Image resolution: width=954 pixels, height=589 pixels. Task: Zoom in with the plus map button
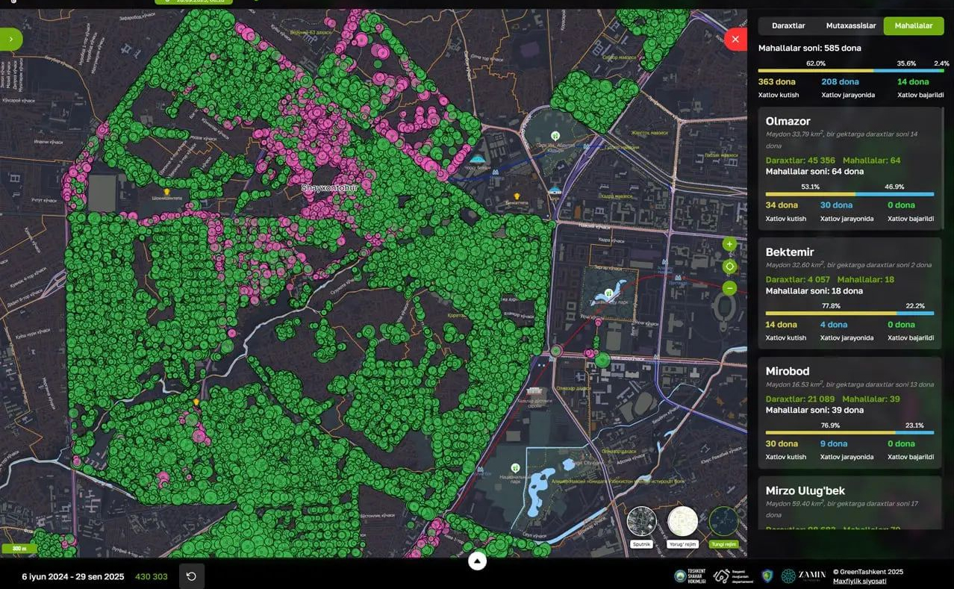pyautogui.click(x=729, y=244)
